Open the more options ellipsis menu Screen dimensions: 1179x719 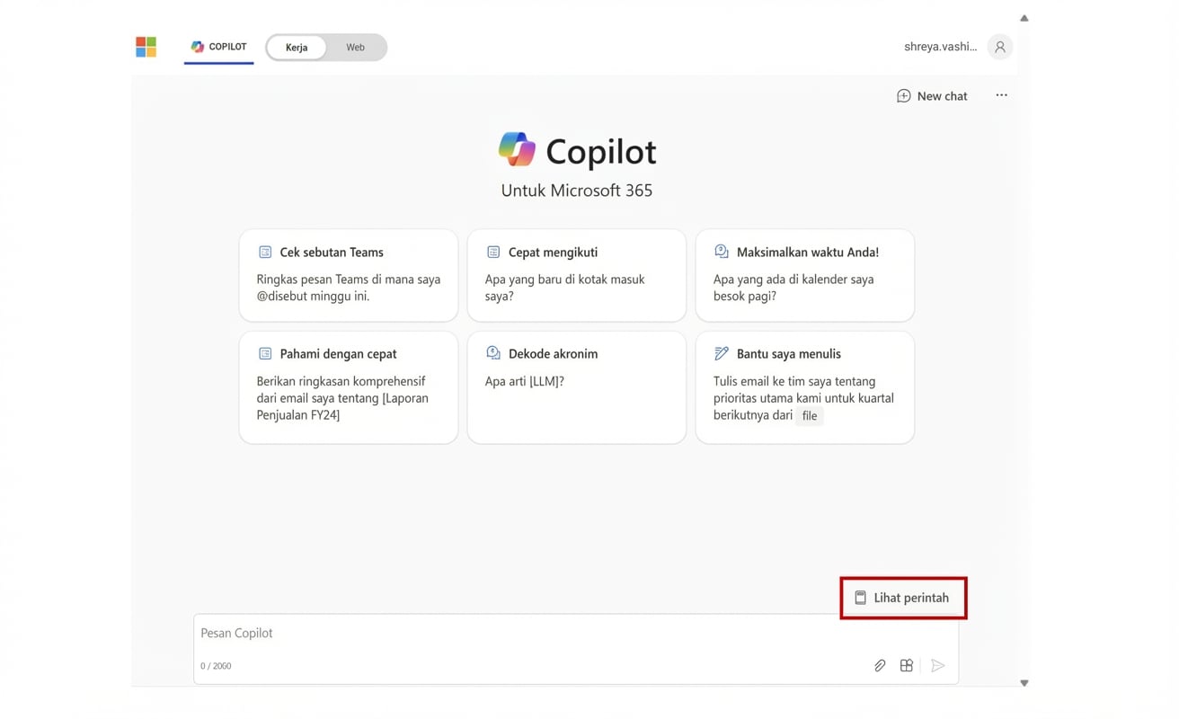coord(1001,95)
